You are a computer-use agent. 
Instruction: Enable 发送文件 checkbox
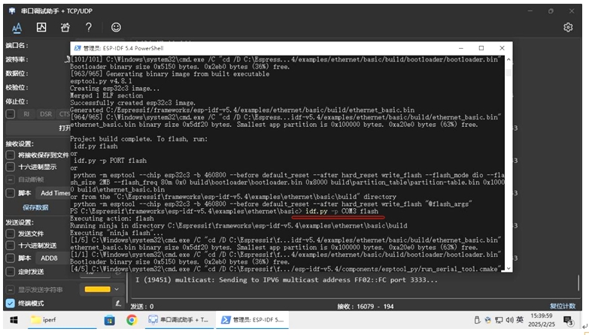[x=11, y=234]
